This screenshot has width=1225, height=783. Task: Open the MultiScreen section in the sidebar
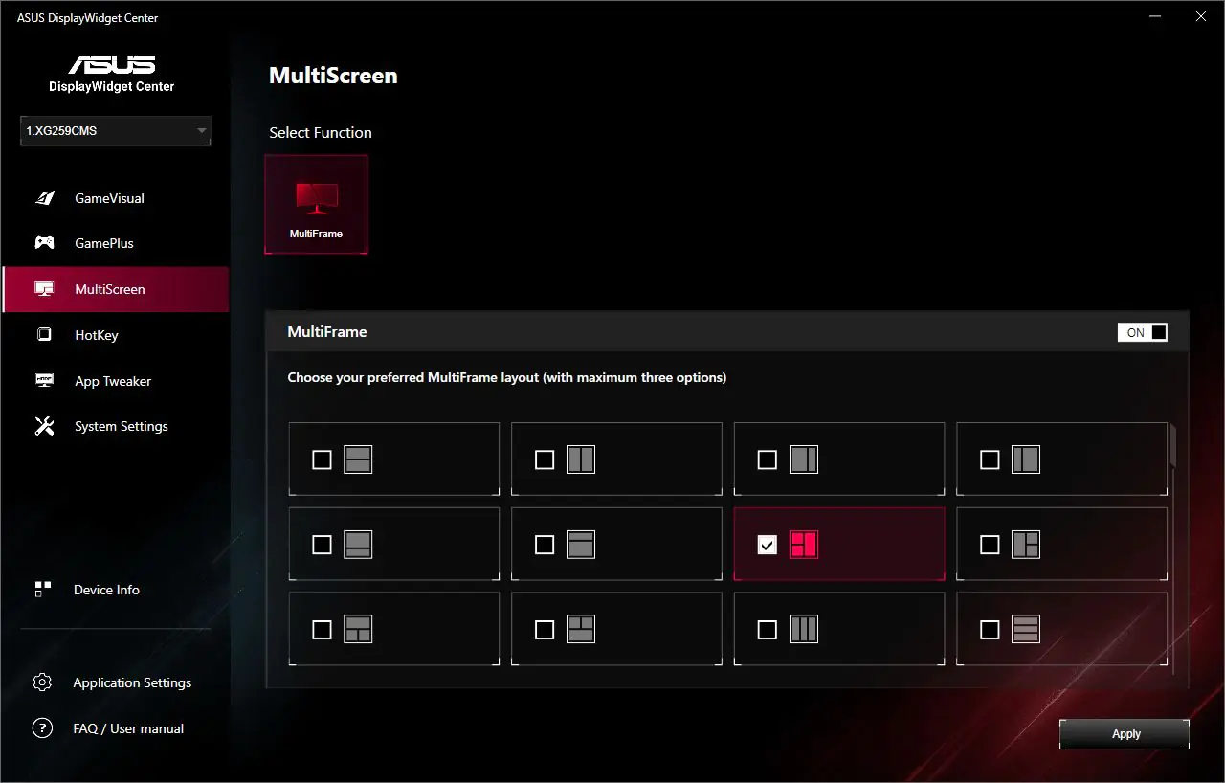[x=116, y=289]
